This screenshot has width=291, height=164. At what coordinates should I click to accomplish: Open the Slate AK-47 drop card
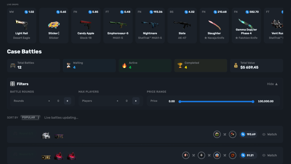(x=182, y=26)
